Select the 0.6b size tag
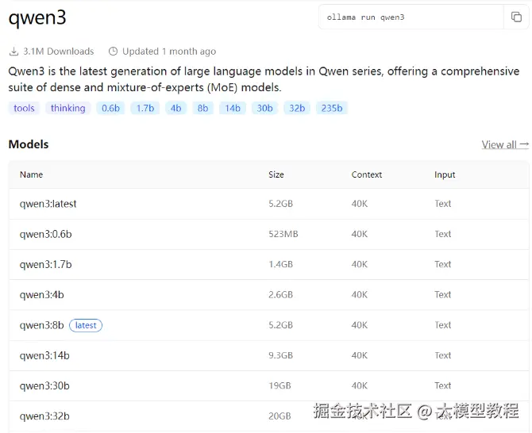The height and width of the screenshot is (433, 532). 110,108
